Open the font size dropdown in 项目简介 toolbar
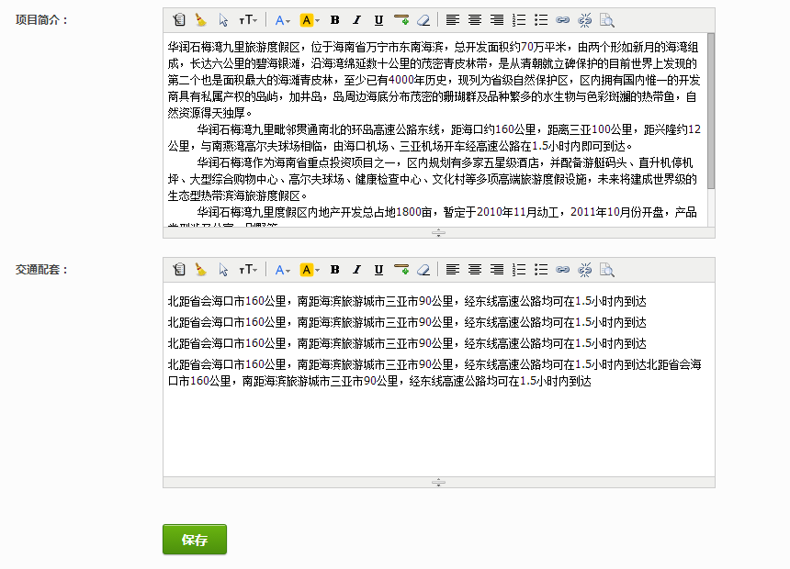This screenshot has height=569, width=790. tap(248, 20)
